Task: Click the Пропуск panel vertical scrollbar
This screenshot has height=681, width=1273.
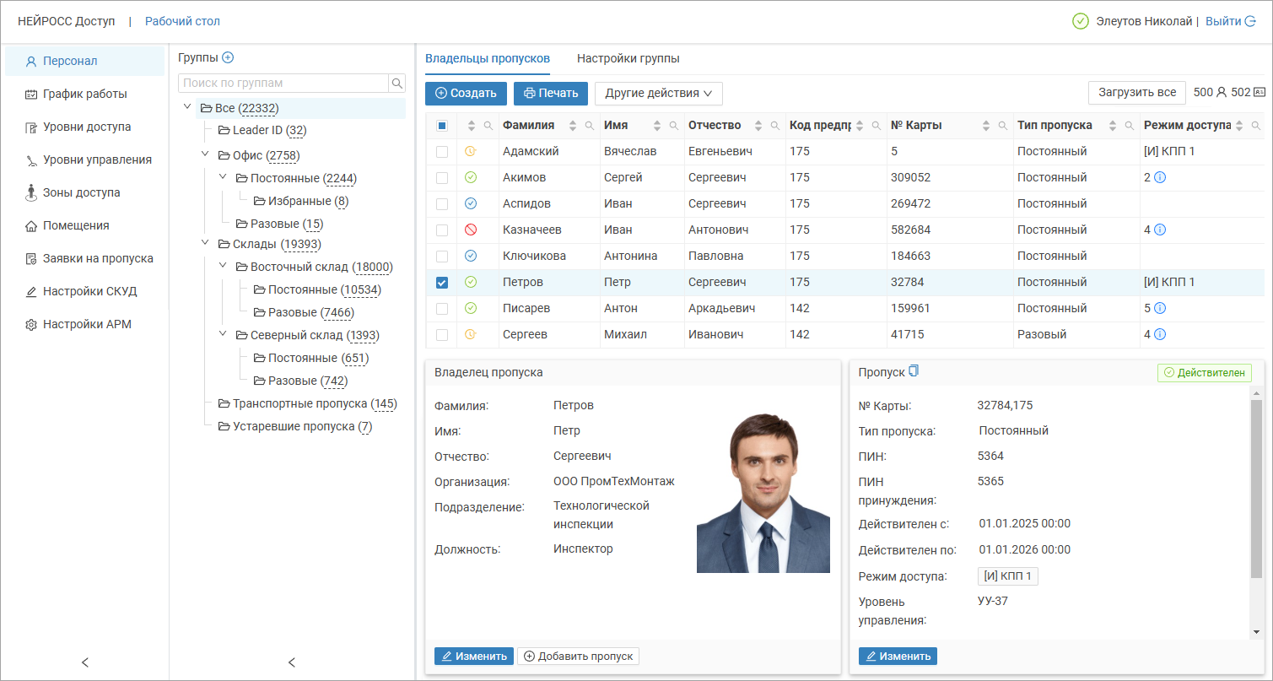Action: point(1256,489)
